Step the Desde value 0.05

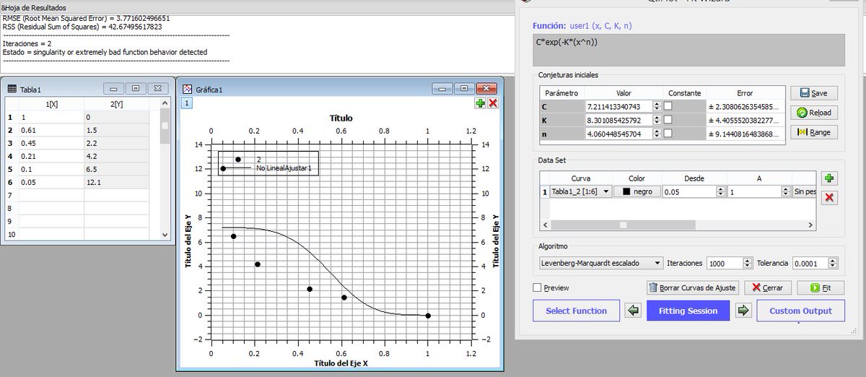[722, 191]
